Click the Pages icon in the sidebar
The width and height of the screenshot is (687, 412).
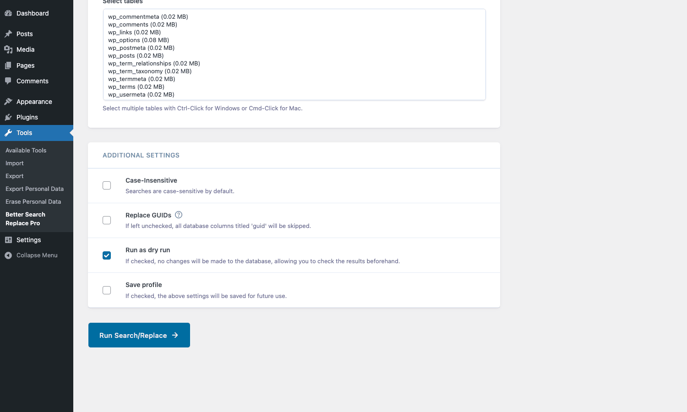(8, 65)
